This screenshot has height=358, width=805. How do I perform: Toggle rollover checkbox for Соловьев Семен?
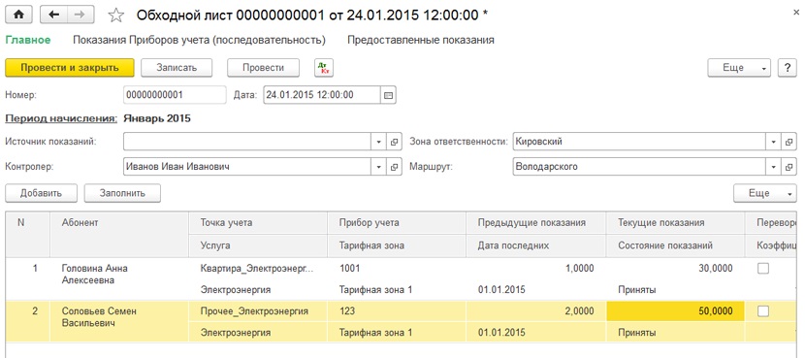pos(763,310)
